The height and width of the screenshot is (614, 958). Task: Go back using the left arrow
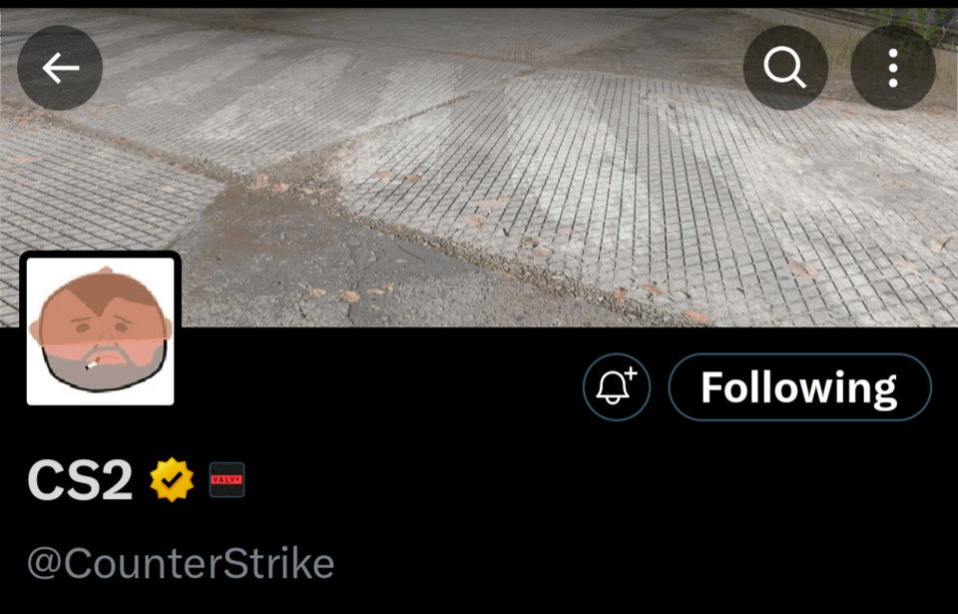click(x=60, y=67)
